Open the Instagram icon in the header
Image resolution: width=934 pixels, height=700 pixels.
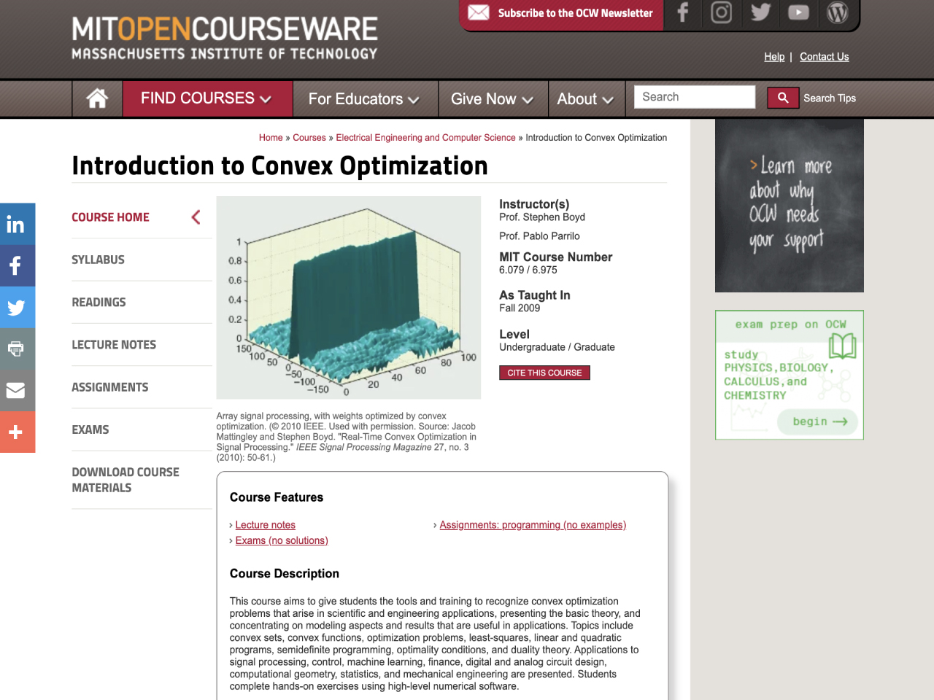(722, 12)
